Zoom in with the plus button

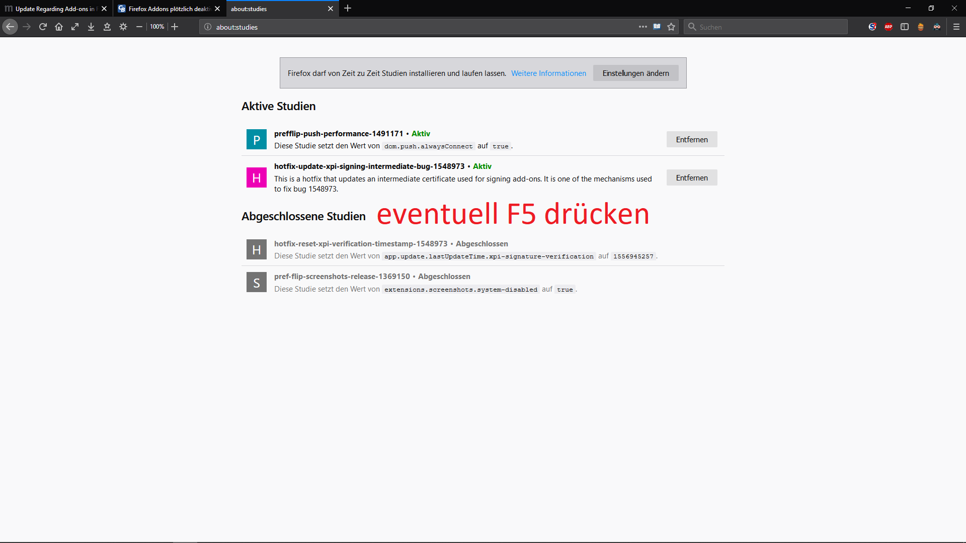[x=175, y=27]
